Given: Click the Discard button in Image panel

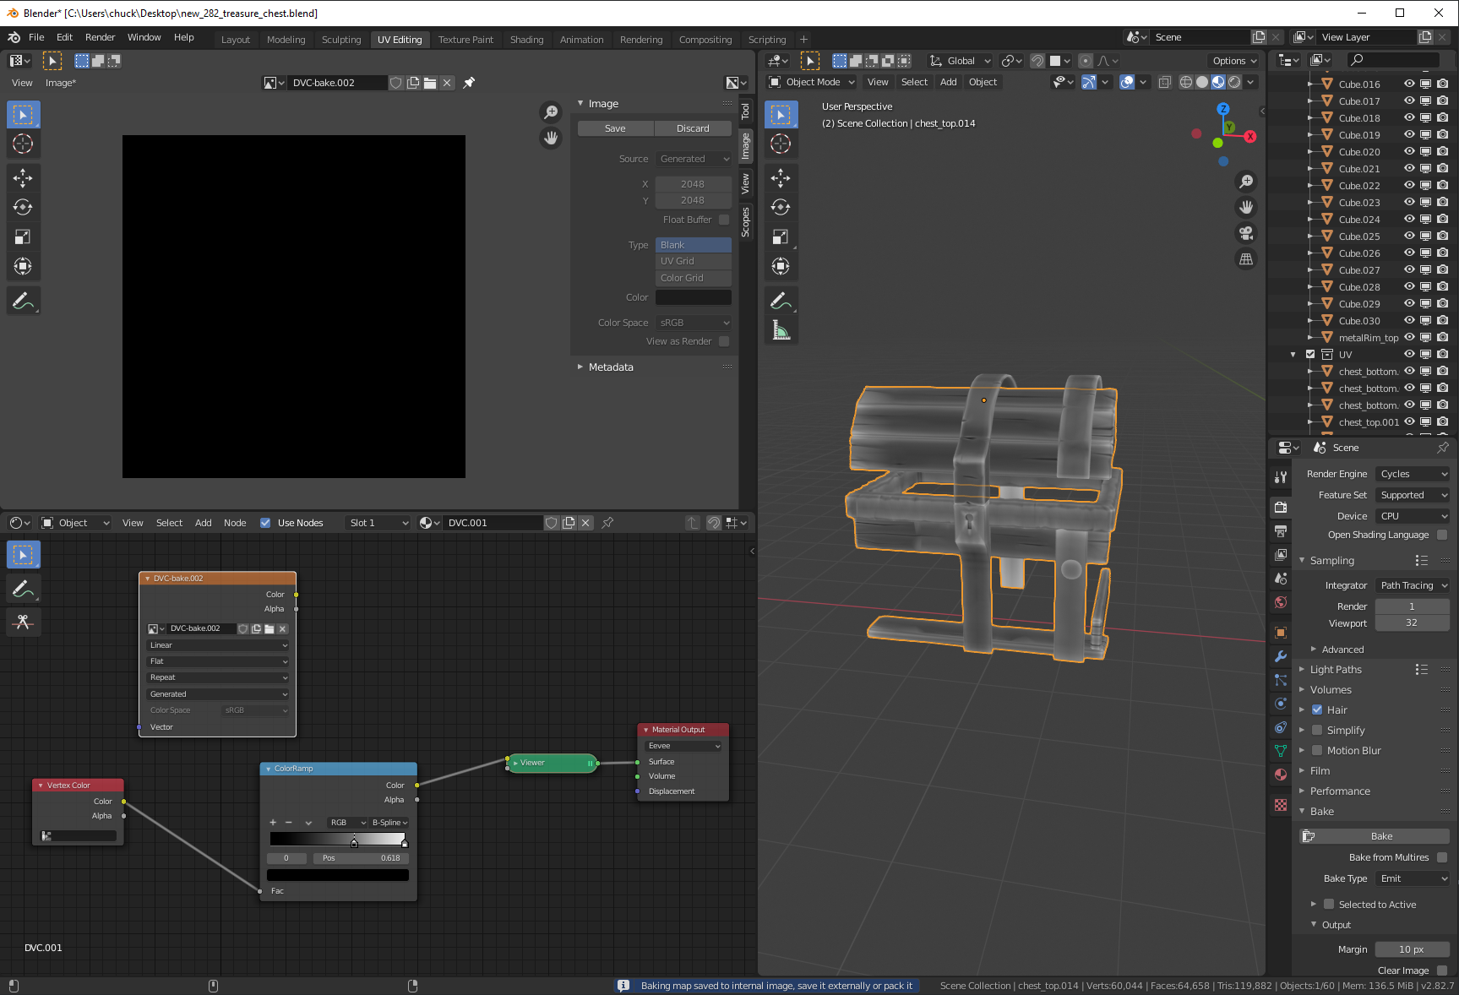Looking at the screenshot, I should [693, 128].
